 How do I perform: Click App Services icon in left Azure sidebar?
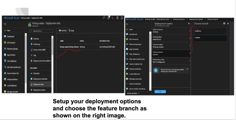coord(5,55)
